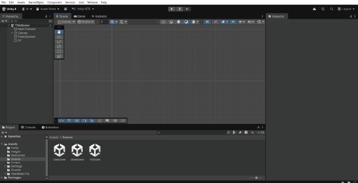Screen dimensions: 358x183
Task: Switch to the Console tab
Action: point(28,128)
